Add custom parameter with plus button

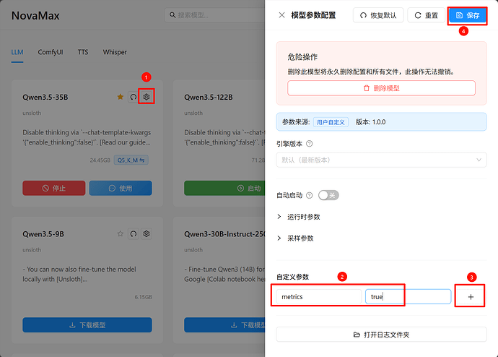pyautogui.click(x=471, y=296)
